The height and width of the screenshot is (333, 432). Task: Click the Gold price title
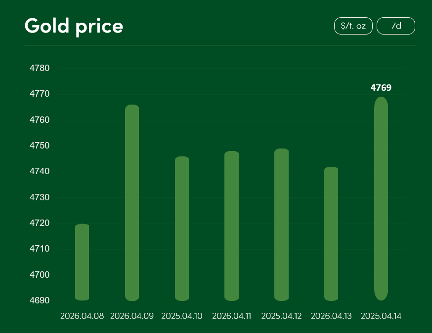click(x=74, y=26)
